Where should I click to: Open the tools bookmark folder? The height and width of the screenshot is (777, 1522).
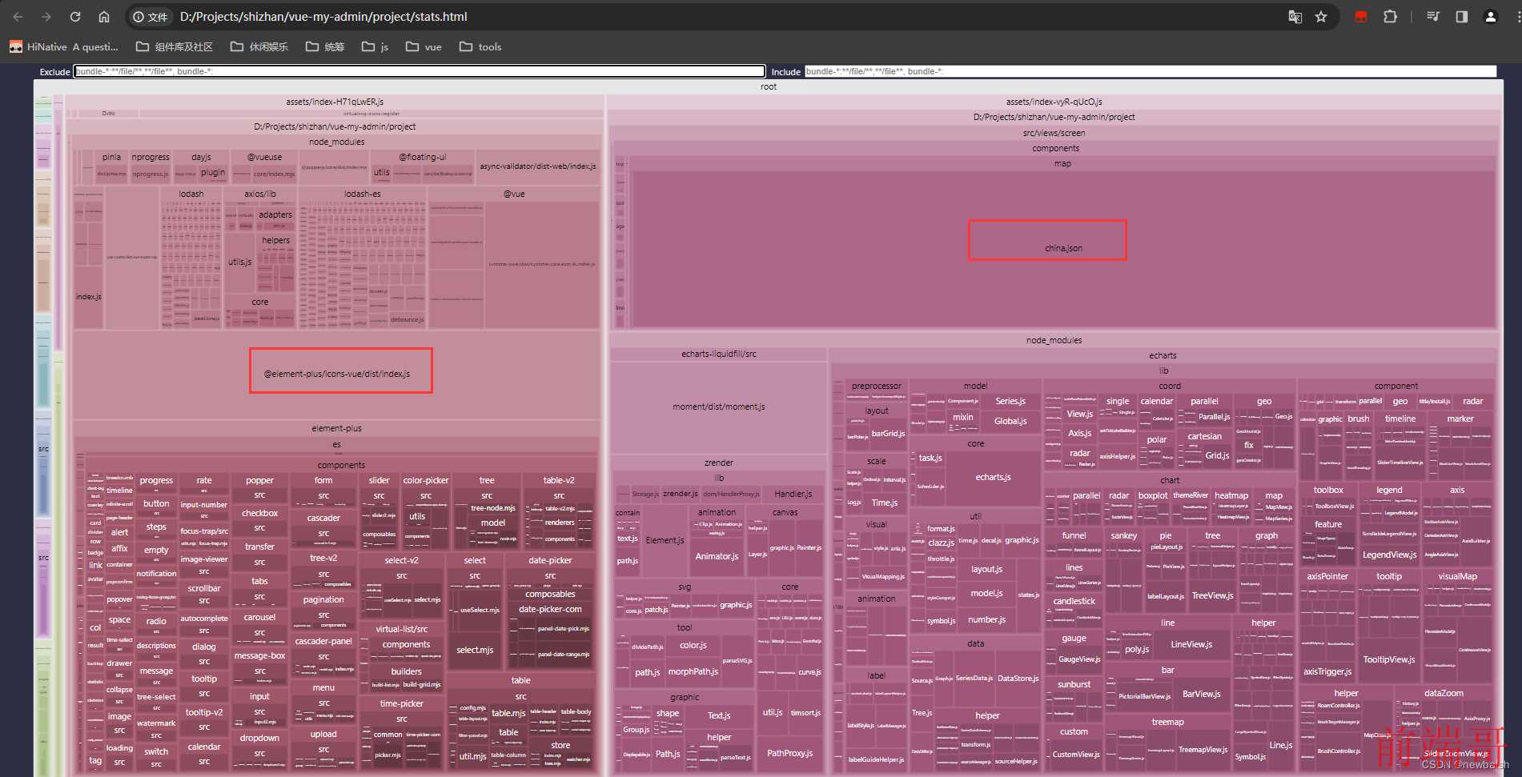click(480, 47)
